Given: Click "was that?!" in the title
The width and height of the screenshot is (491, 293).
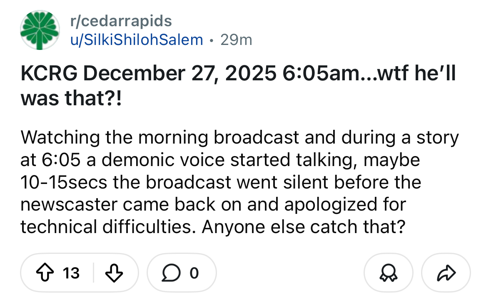Looking at the screenshot, I should (71, 99).
